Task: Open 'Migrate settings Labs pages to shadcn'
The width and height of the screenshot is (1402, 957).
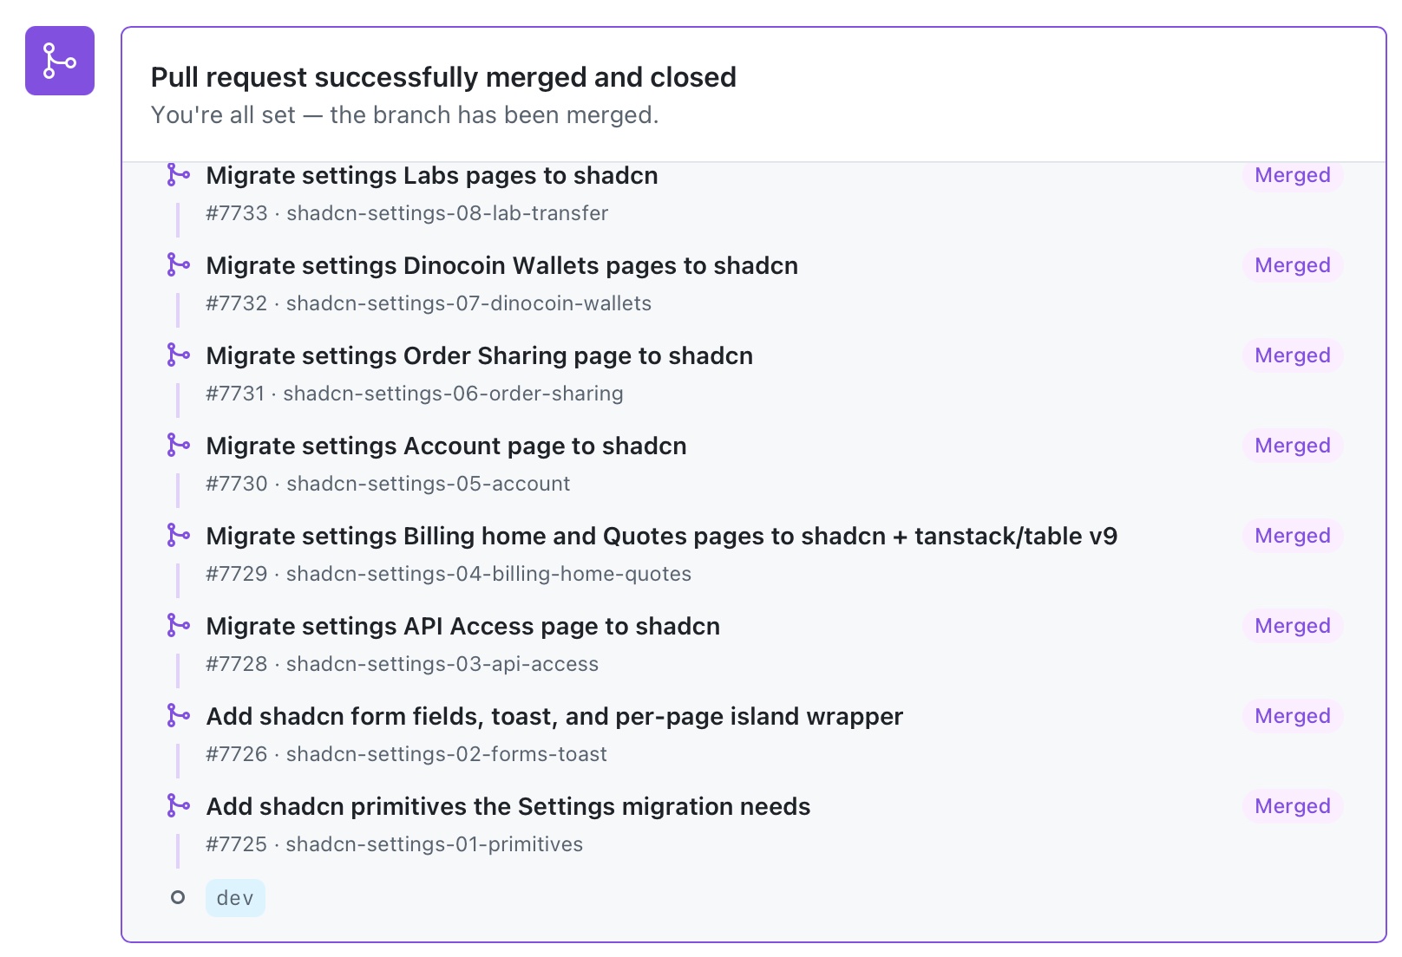Action: [432, 175]
